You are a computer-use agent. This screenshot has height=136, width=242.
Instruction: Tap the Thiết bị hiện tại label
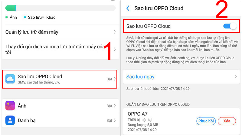click(140, 120)
